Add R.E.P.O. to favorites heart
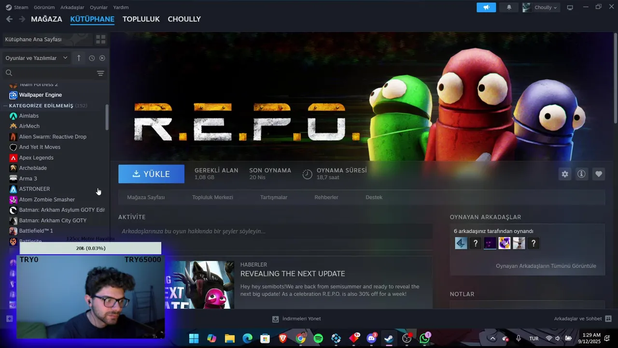This screenshot has width=618, height=348. pyautogui.click(x=599, y=174)
